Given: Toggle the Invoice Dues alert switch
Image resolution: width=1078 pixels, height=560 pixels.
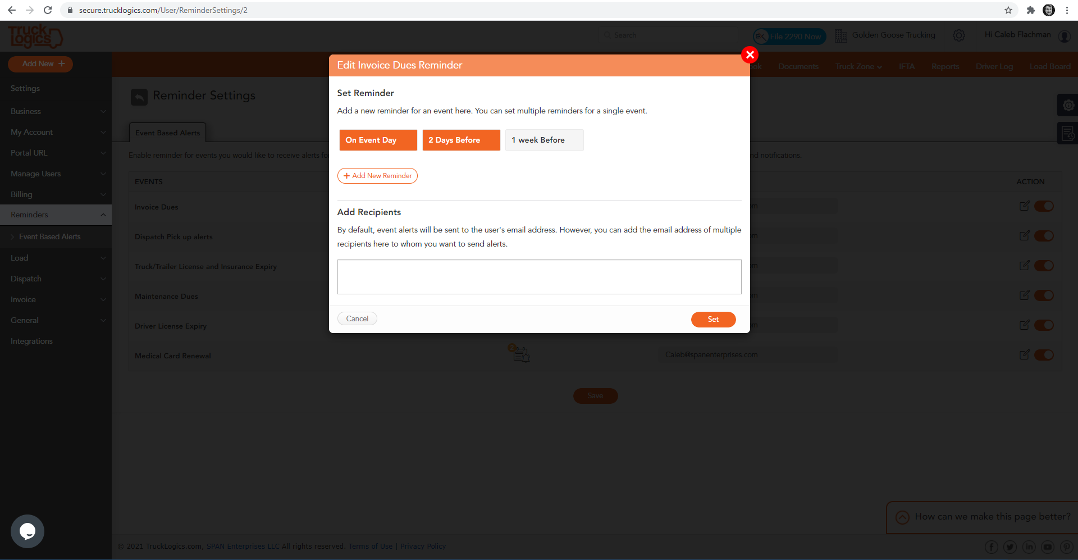Looking at the screenshot, I should [1044, 206].
